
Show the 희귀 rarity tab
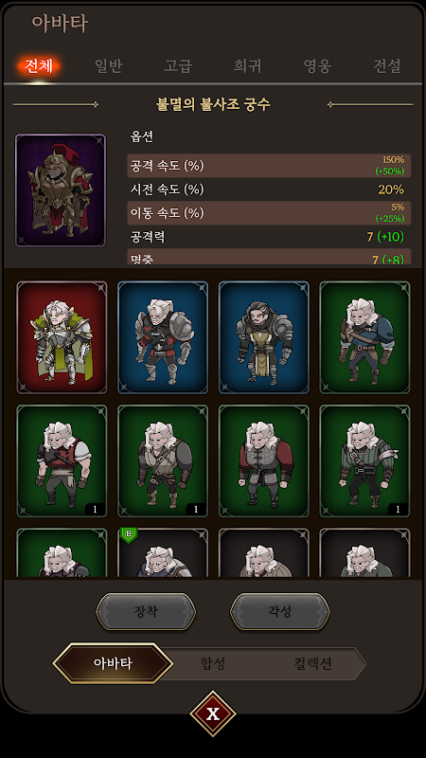(247, 65)
